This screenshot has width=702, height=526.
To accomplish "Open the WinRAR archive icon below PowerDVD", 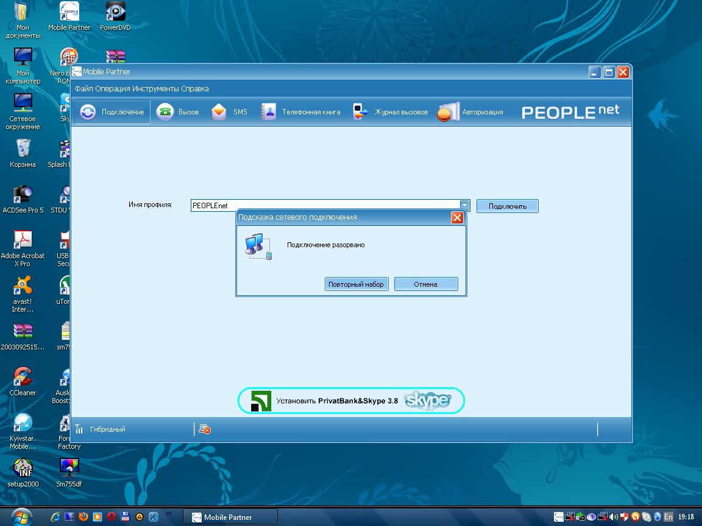I will click(116, 55).
